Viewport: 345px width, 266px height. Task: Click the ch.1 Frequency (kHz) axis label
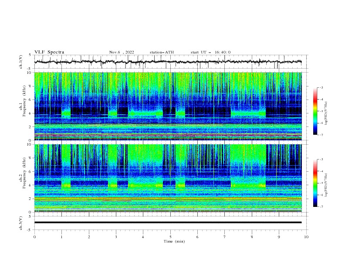click(22, 101)
